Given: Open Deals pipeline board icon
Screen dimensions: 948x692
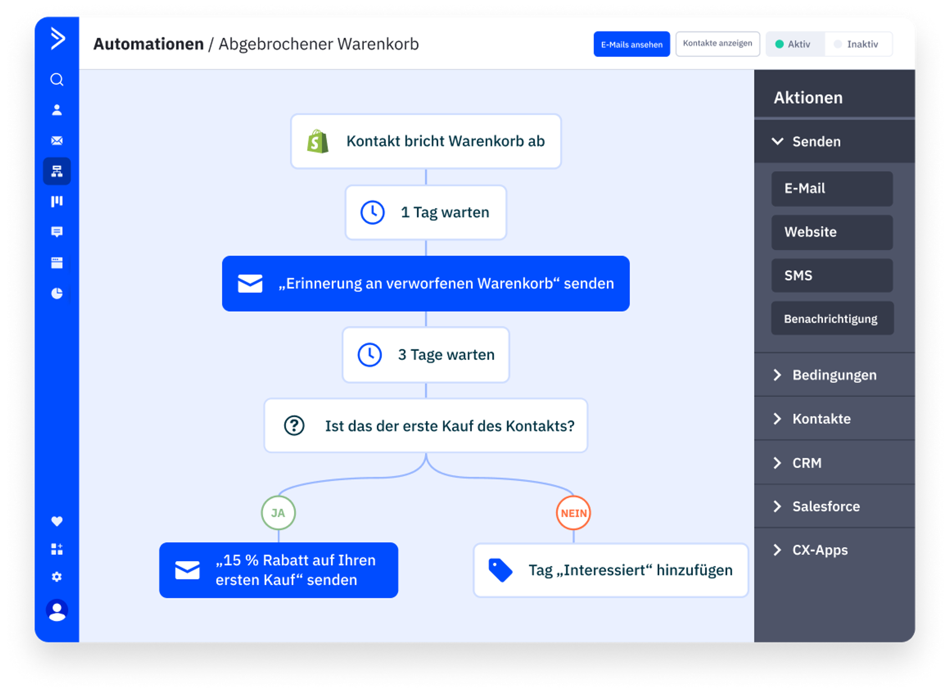Looking at the screenshot, I should click(57, 202).
